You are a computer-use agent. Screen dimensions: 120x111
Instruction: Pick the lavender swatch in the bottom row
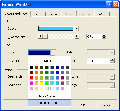62,88
